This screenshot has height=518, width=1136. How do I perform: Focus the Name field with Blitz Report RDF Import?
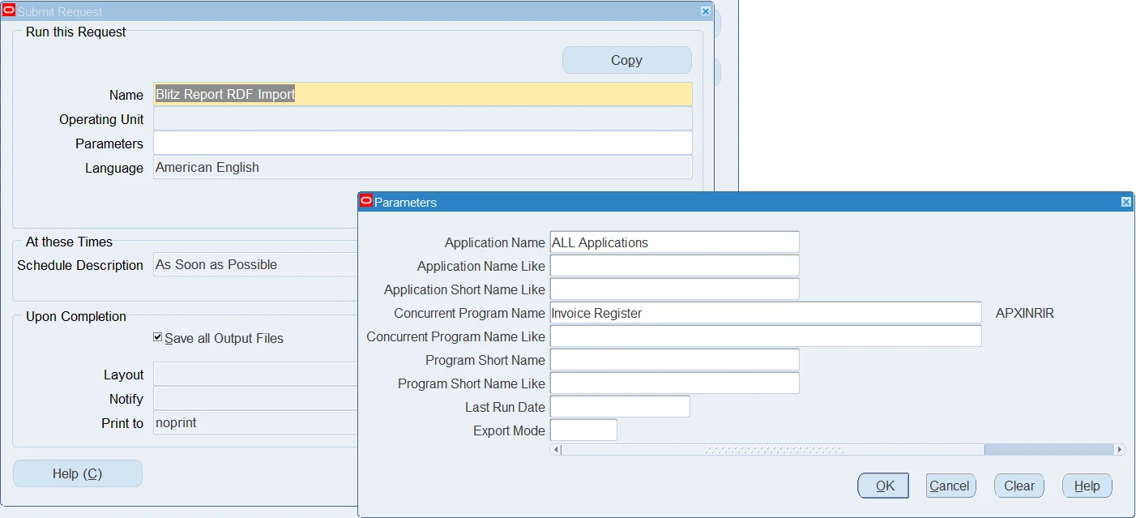pos(423,94)
